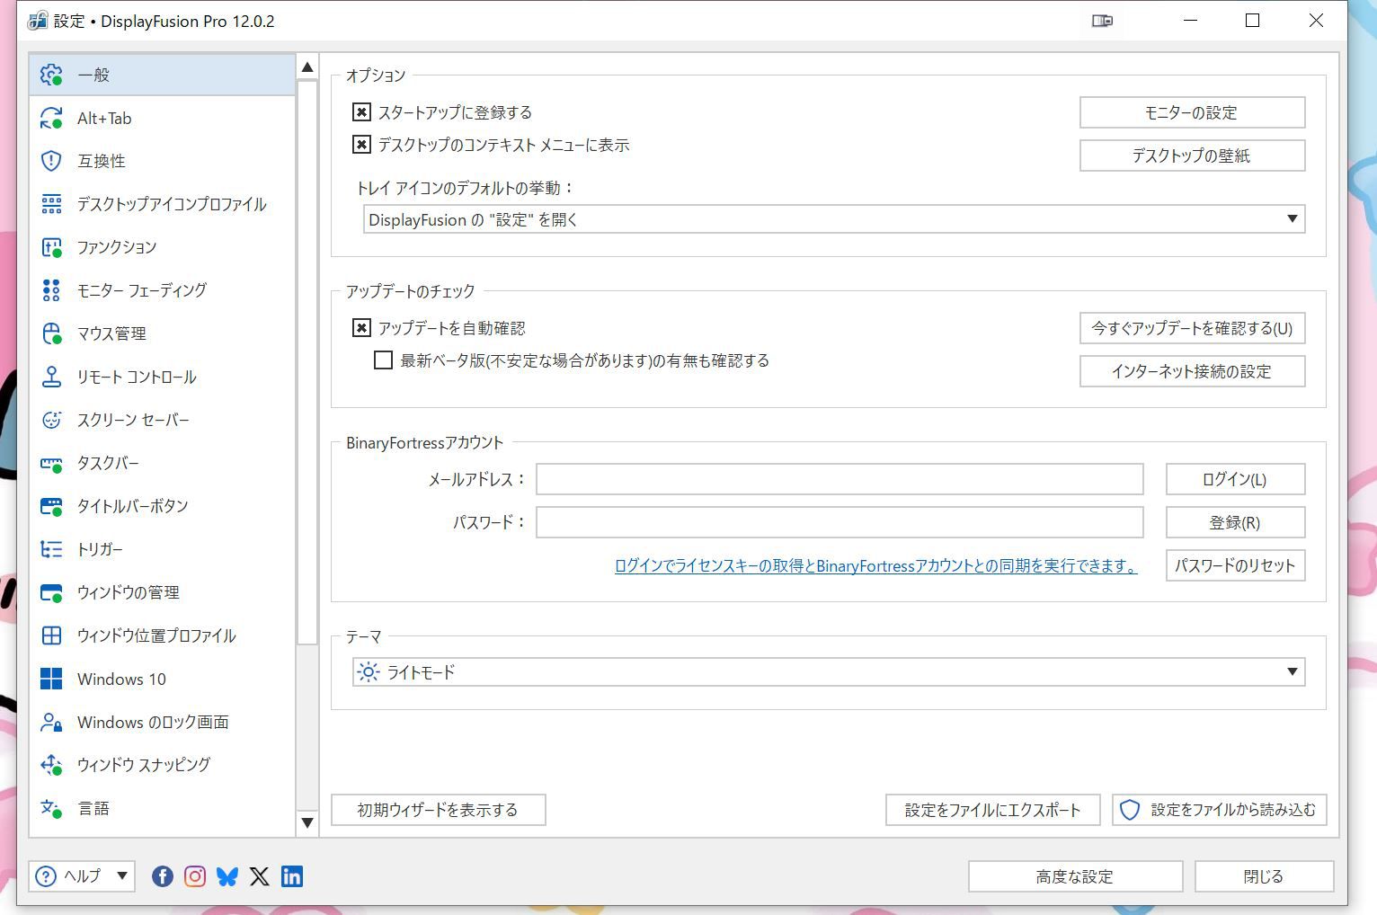Viewport: 1377px width, 915px height.
Task: Click the Facebook icon at the bottom
Action: [x=162, y=876]
